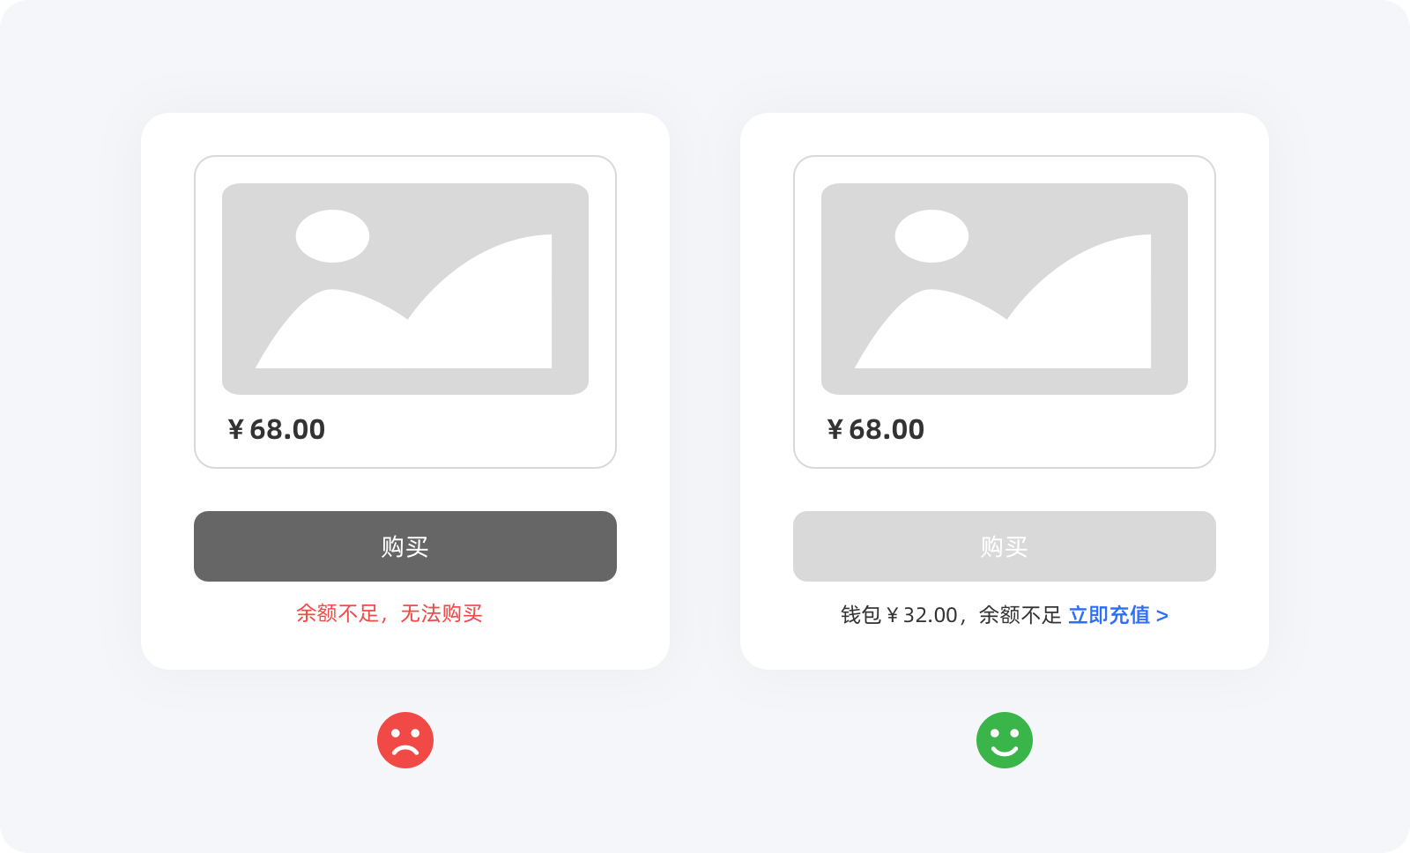The width and height of the screenshot is (1410, 853).
Task: Click the green smiley face icon
Action: point(1005,740)
